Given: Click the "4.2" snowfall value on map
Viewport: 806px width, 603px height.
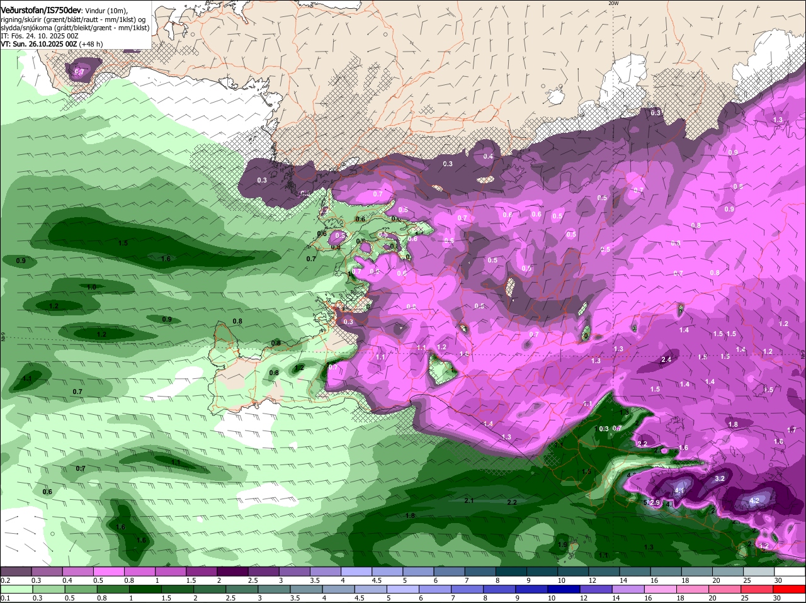Looking at the screenshot, I should (x=755, y=500).
